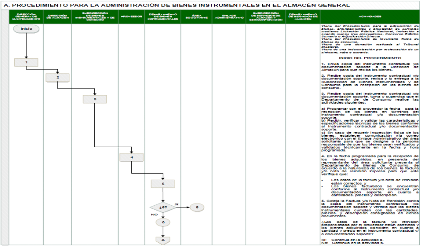The height and width of the screenshot is (246, 423).
Task: Click process box number 3
Action: [95, 99]
